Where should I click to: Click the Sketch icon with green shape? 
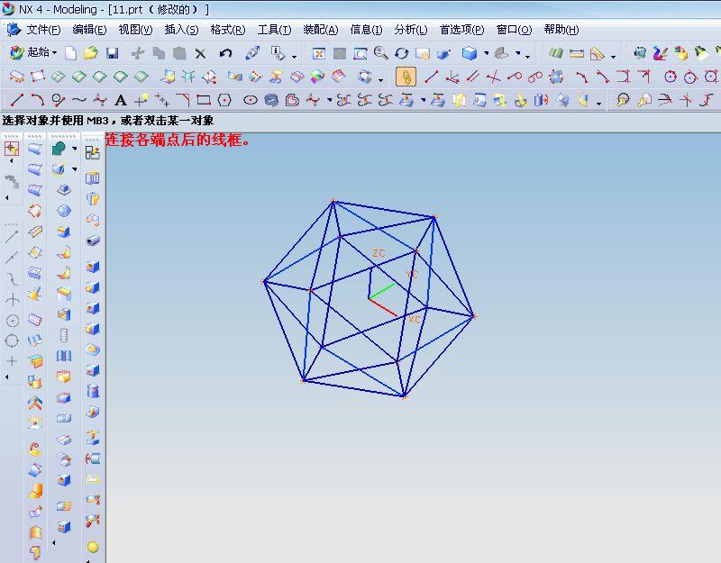pos(59,149)
